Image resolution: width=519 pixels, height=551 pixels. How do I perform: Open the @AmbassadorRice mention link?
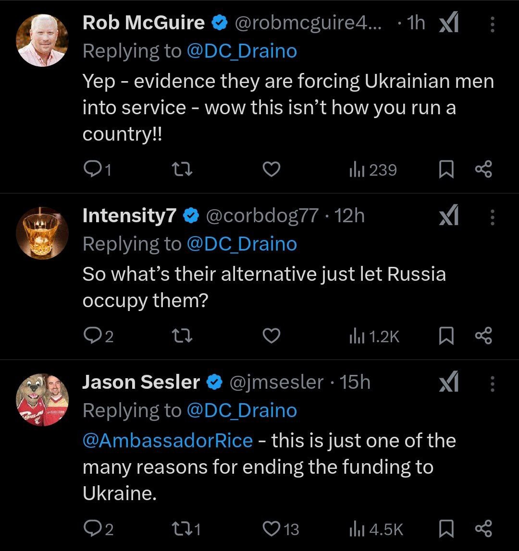pos(168,441)
